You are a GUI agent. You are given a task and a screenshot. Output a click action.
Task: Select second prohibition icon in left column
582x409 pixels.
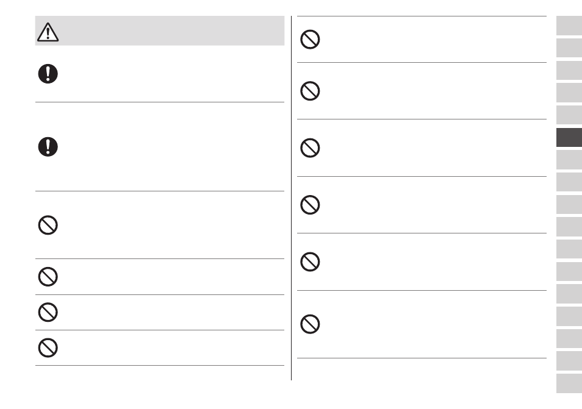pos(48,277)
